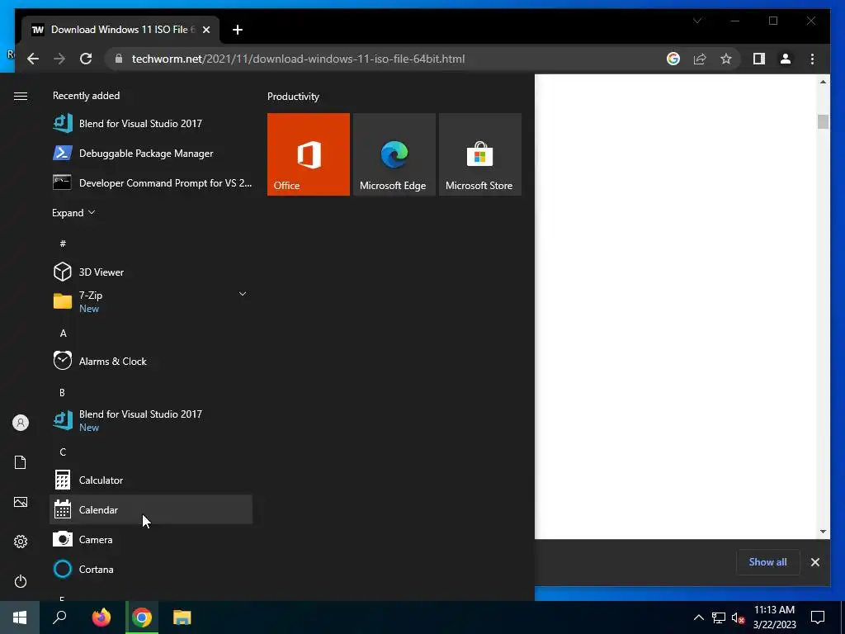The image size is (845, 634).
Task: Launch the Camera app
Action: (151, 539)
